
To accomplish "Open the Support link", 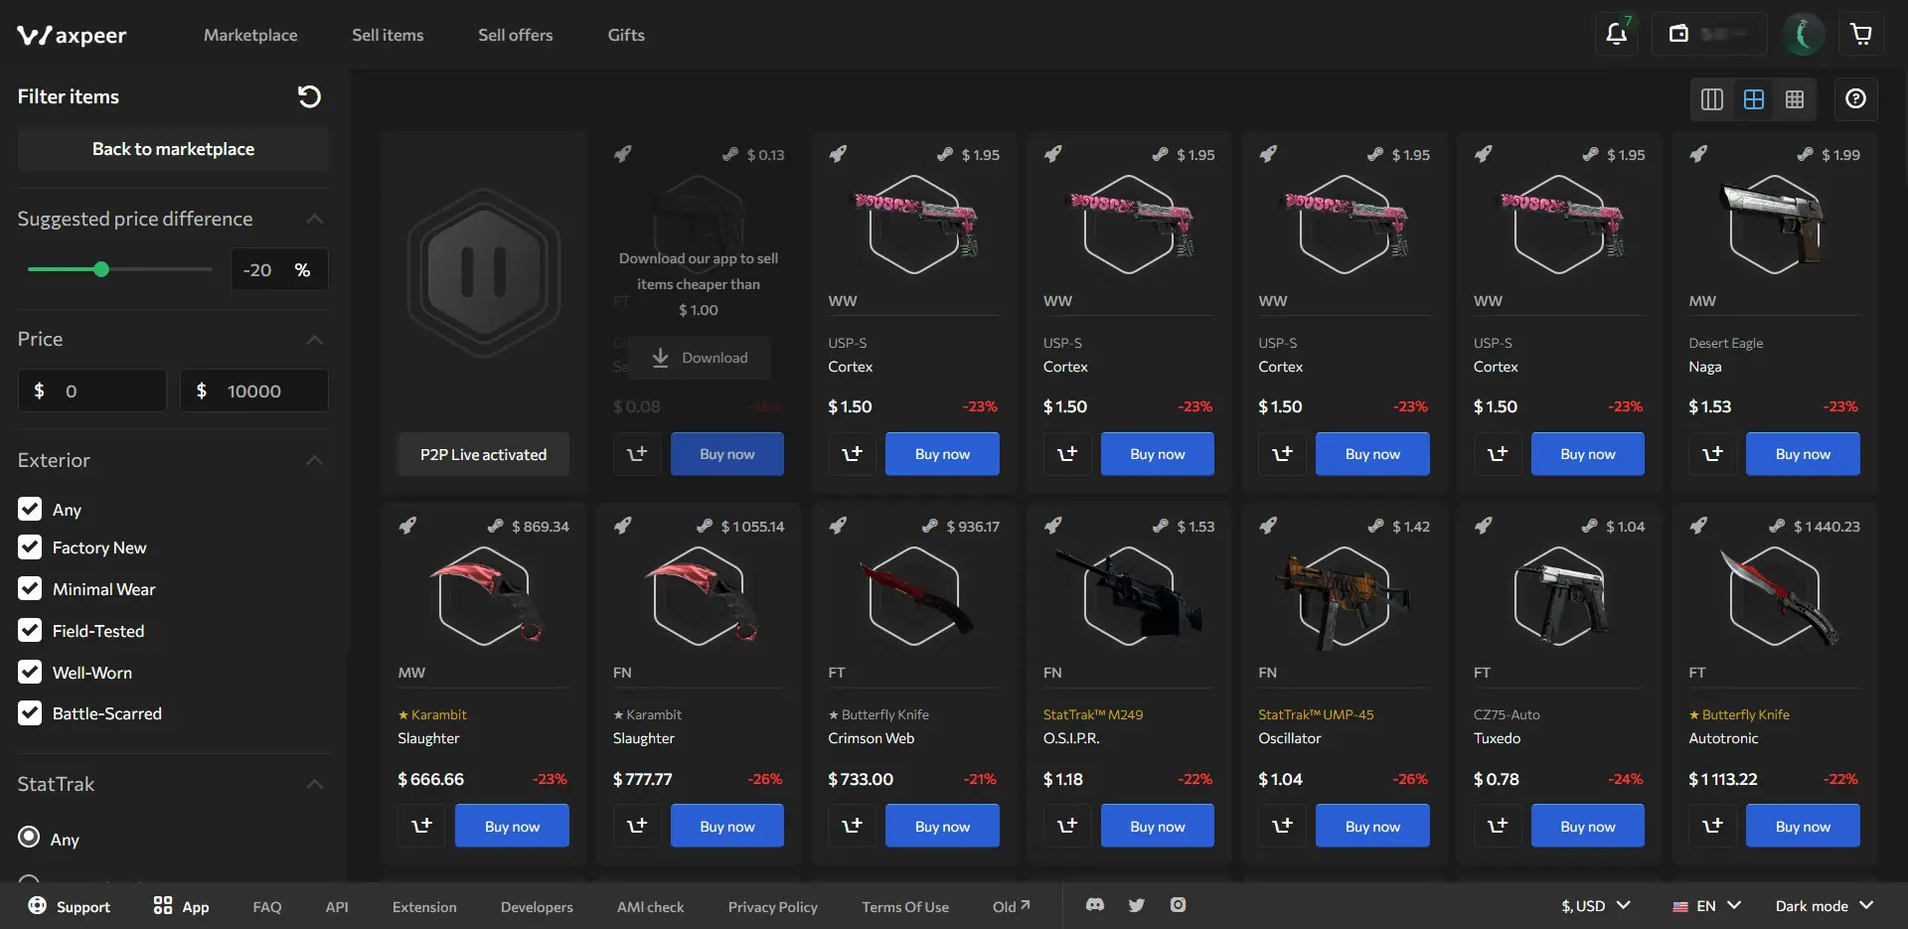I will [70, 906].
